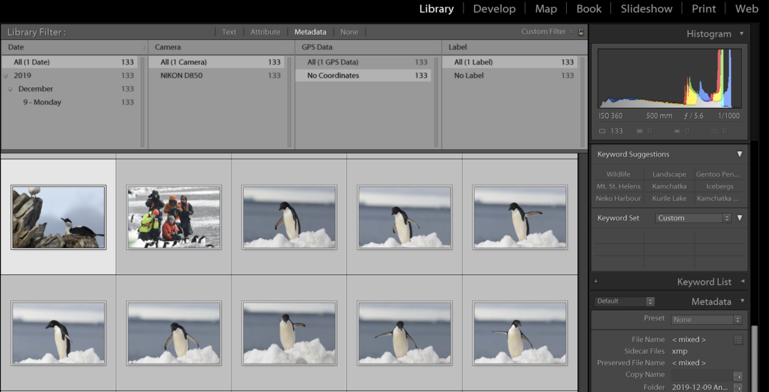Select No Coordinates GPS filter row
This screenshot has height=392, width=769.
click(x=363, y=75)
